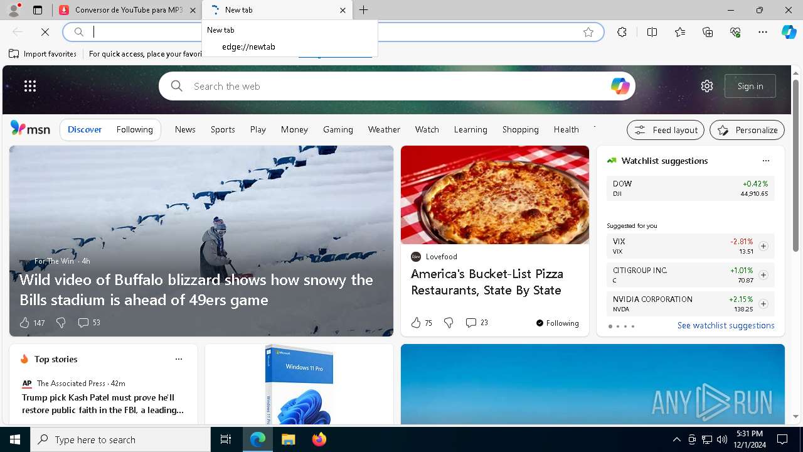
Task: Open the tab actions menu icon
Action: (x=38, y=10)
